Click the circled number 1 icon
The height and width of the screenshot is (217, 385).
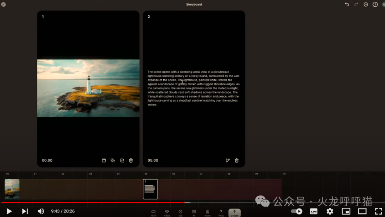375,4
